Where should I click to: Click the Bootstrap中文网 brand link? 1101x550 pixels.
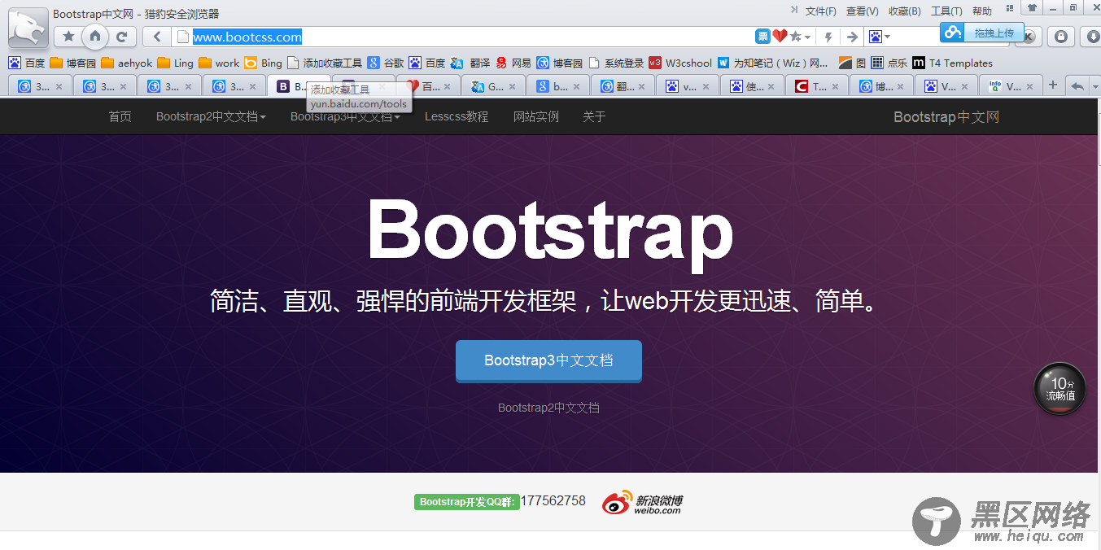(946, 116)
